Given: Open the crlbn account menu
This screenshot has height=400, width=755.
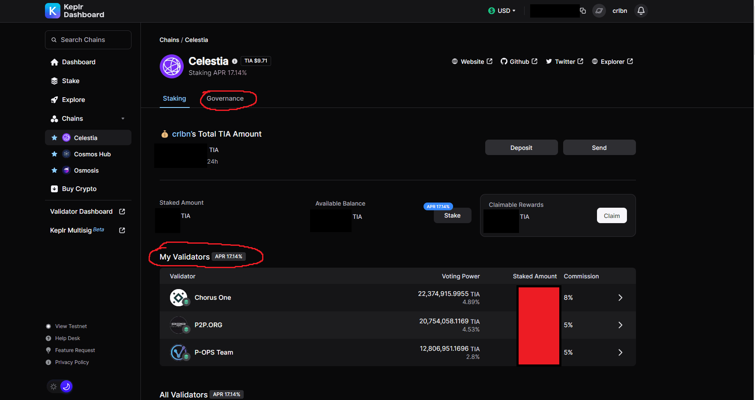Looking at the screenshot, I should (620, 11).
